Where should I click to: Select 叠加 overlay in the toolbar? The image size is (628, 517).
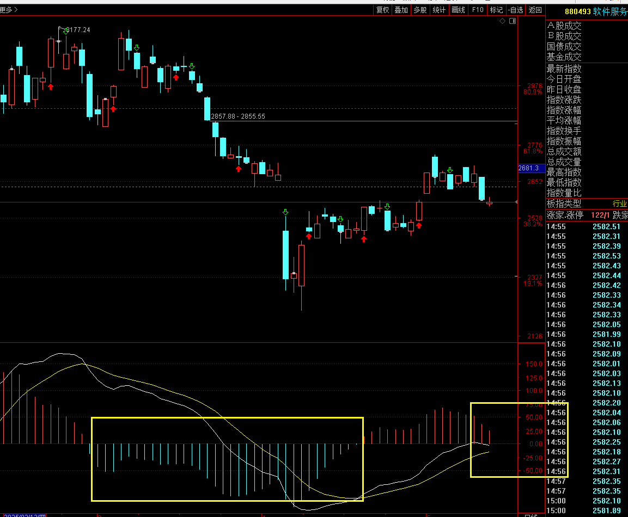[401, 10]
